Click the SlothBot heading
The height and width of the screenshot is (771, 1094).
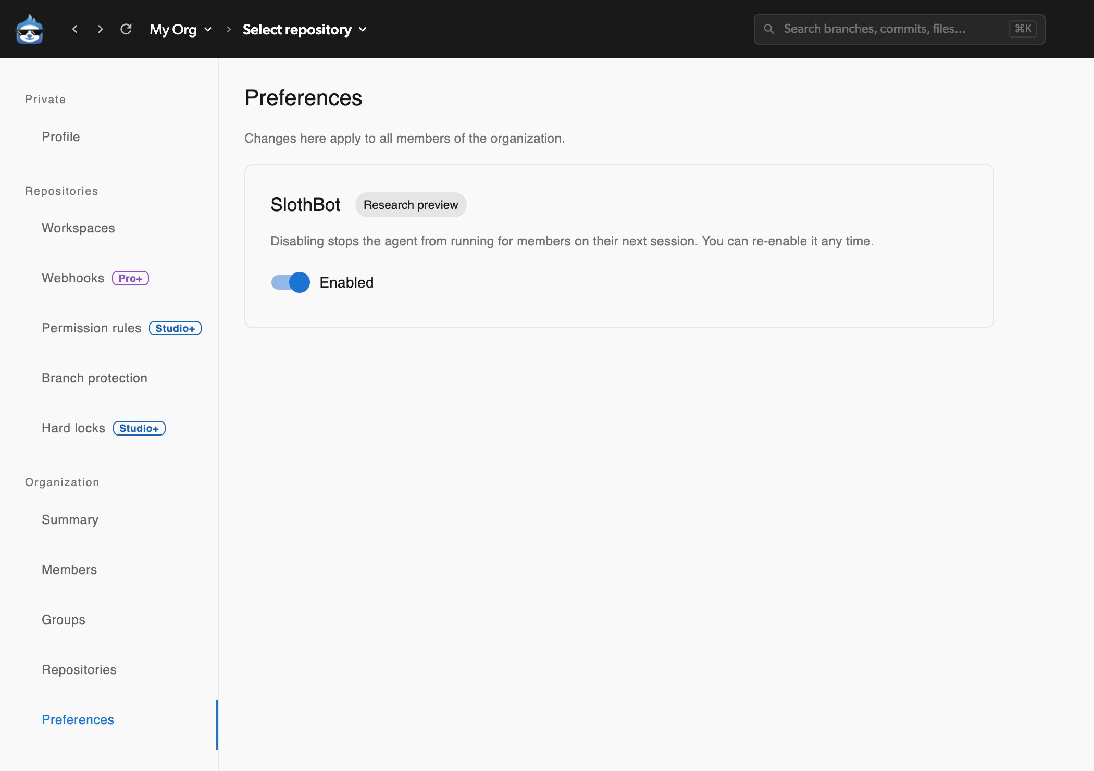click(305, 205)
